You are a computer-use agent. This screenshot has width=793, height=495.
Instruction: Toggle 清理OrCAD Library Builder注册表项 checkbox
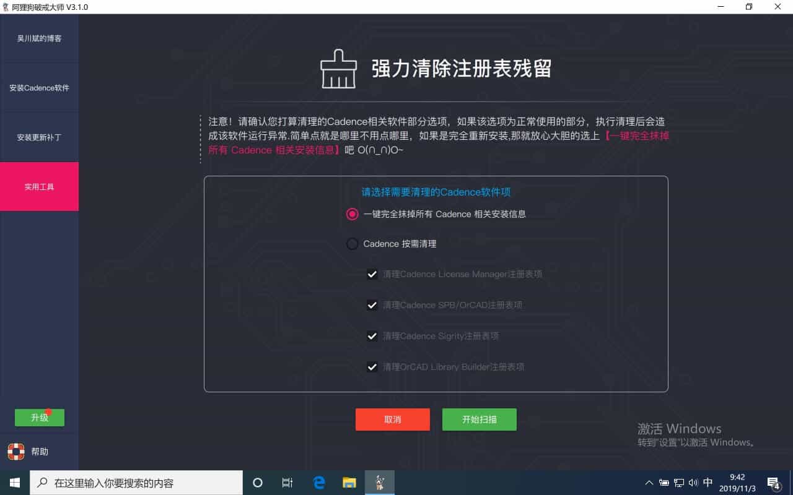[x=372, y=367]
